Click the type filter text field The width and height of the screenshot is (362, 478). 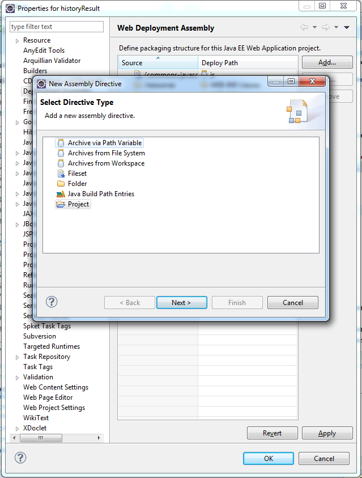pos(57,27)
